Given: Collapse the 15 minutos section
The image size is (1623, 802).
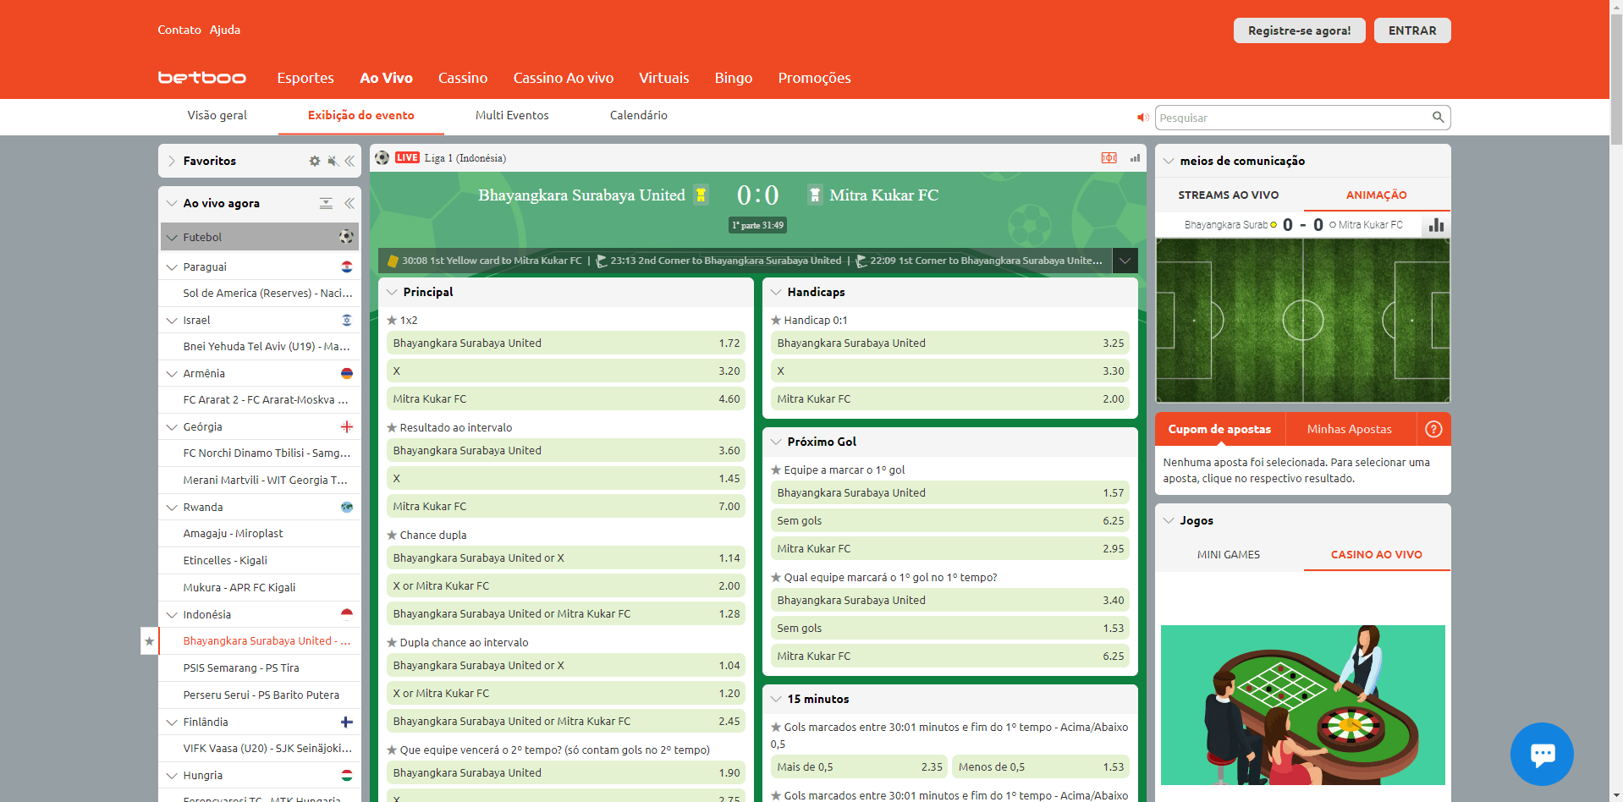Looking at the screenshot, I should (x=776, y=699).
